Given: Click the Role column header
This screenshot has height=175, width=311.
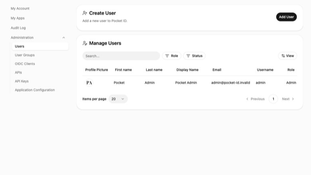Looking at the screenshot, I should point(291,70).
